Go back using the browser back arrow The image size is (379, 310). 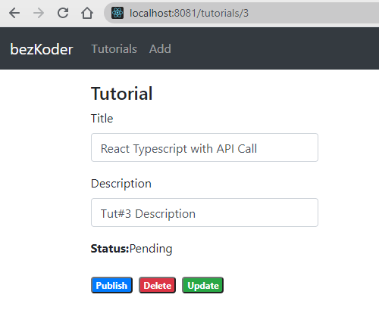coord(14,13)
